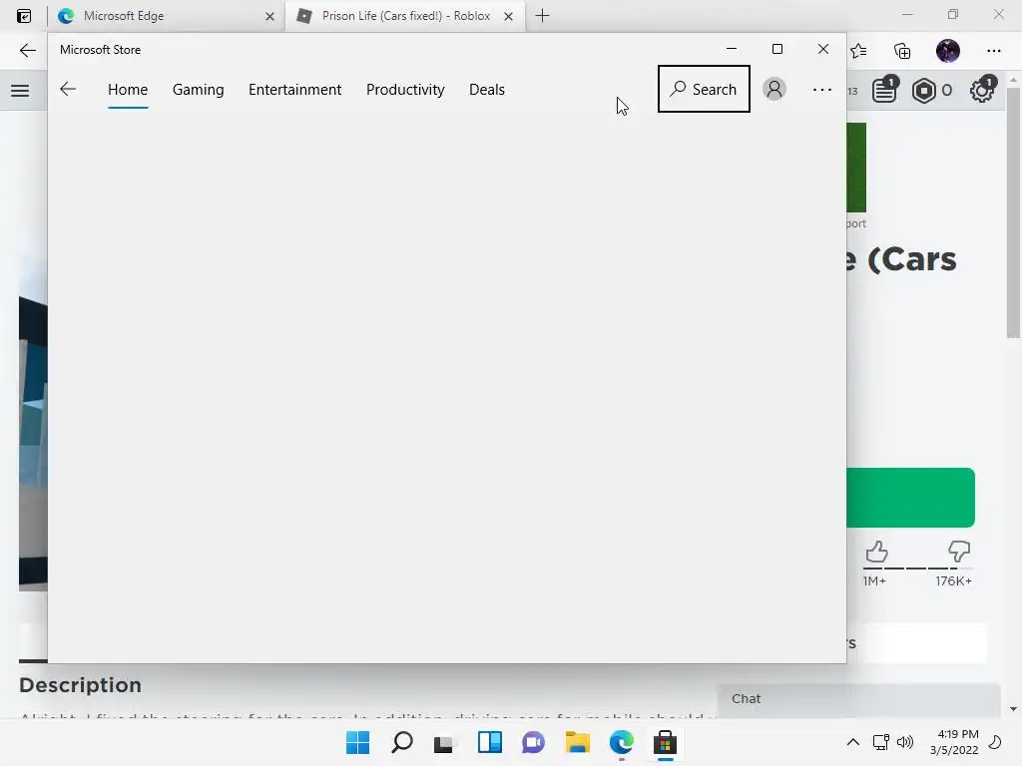Click the Microsoft Edge taskbar icon
The image size is (1022, 766).
point(621,742)
